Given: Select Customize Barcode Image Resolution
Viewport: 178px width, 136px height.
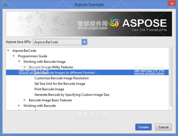Looking at the screenshot, I should [x=61, y=78].
